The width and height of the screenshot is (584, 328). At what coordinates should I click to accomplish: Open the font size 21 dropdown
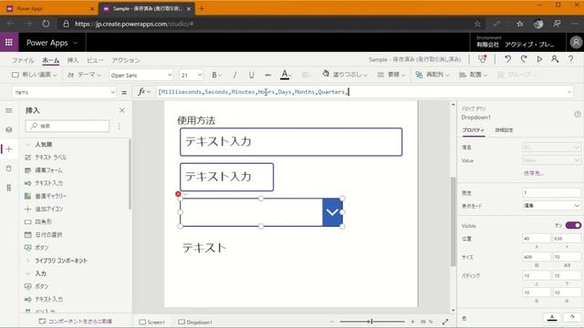coord(191,75)
